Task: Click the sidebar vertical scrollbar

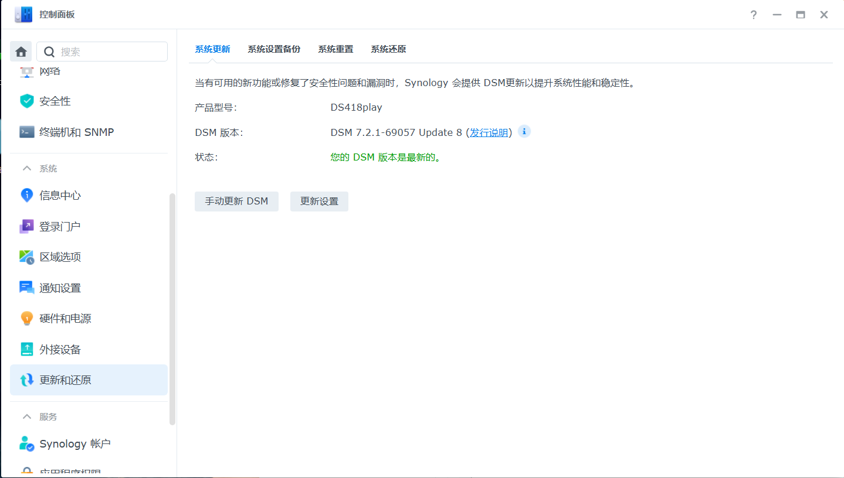Action: (x=172, y=308)
